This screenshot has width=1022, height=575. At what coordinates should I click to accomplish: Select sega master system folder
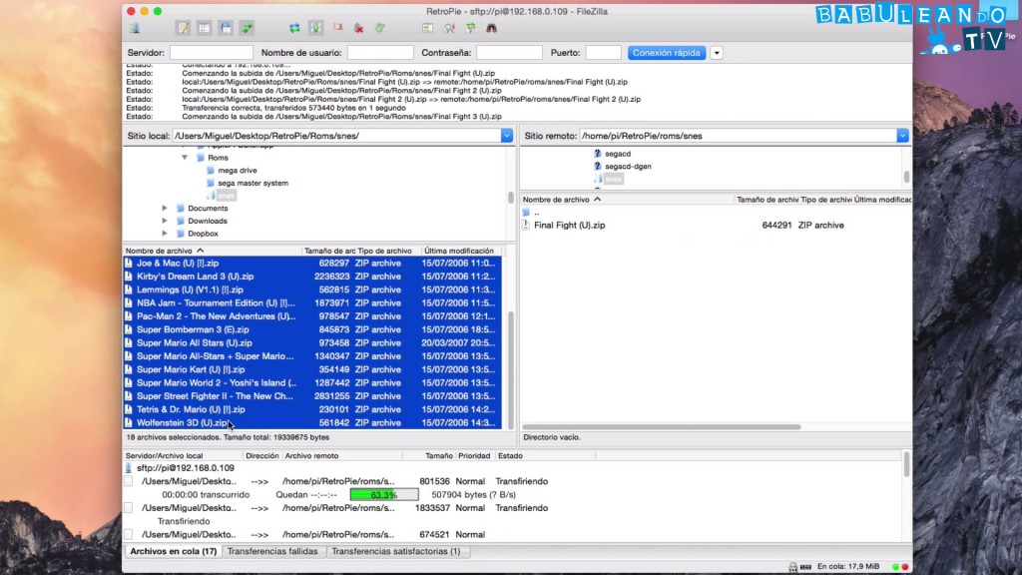click(x=253, y=184)
